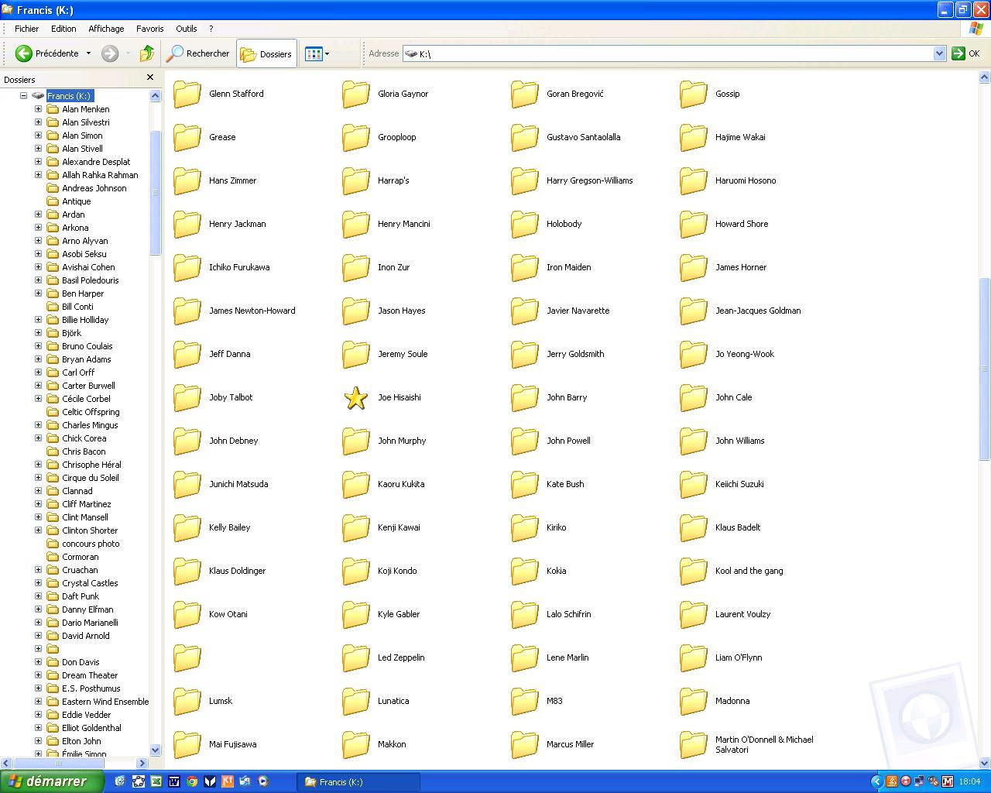Screen dimensions: 991x793
Task: Select the Gustavo Santaolalla folder name
Action: coord(583,137)
